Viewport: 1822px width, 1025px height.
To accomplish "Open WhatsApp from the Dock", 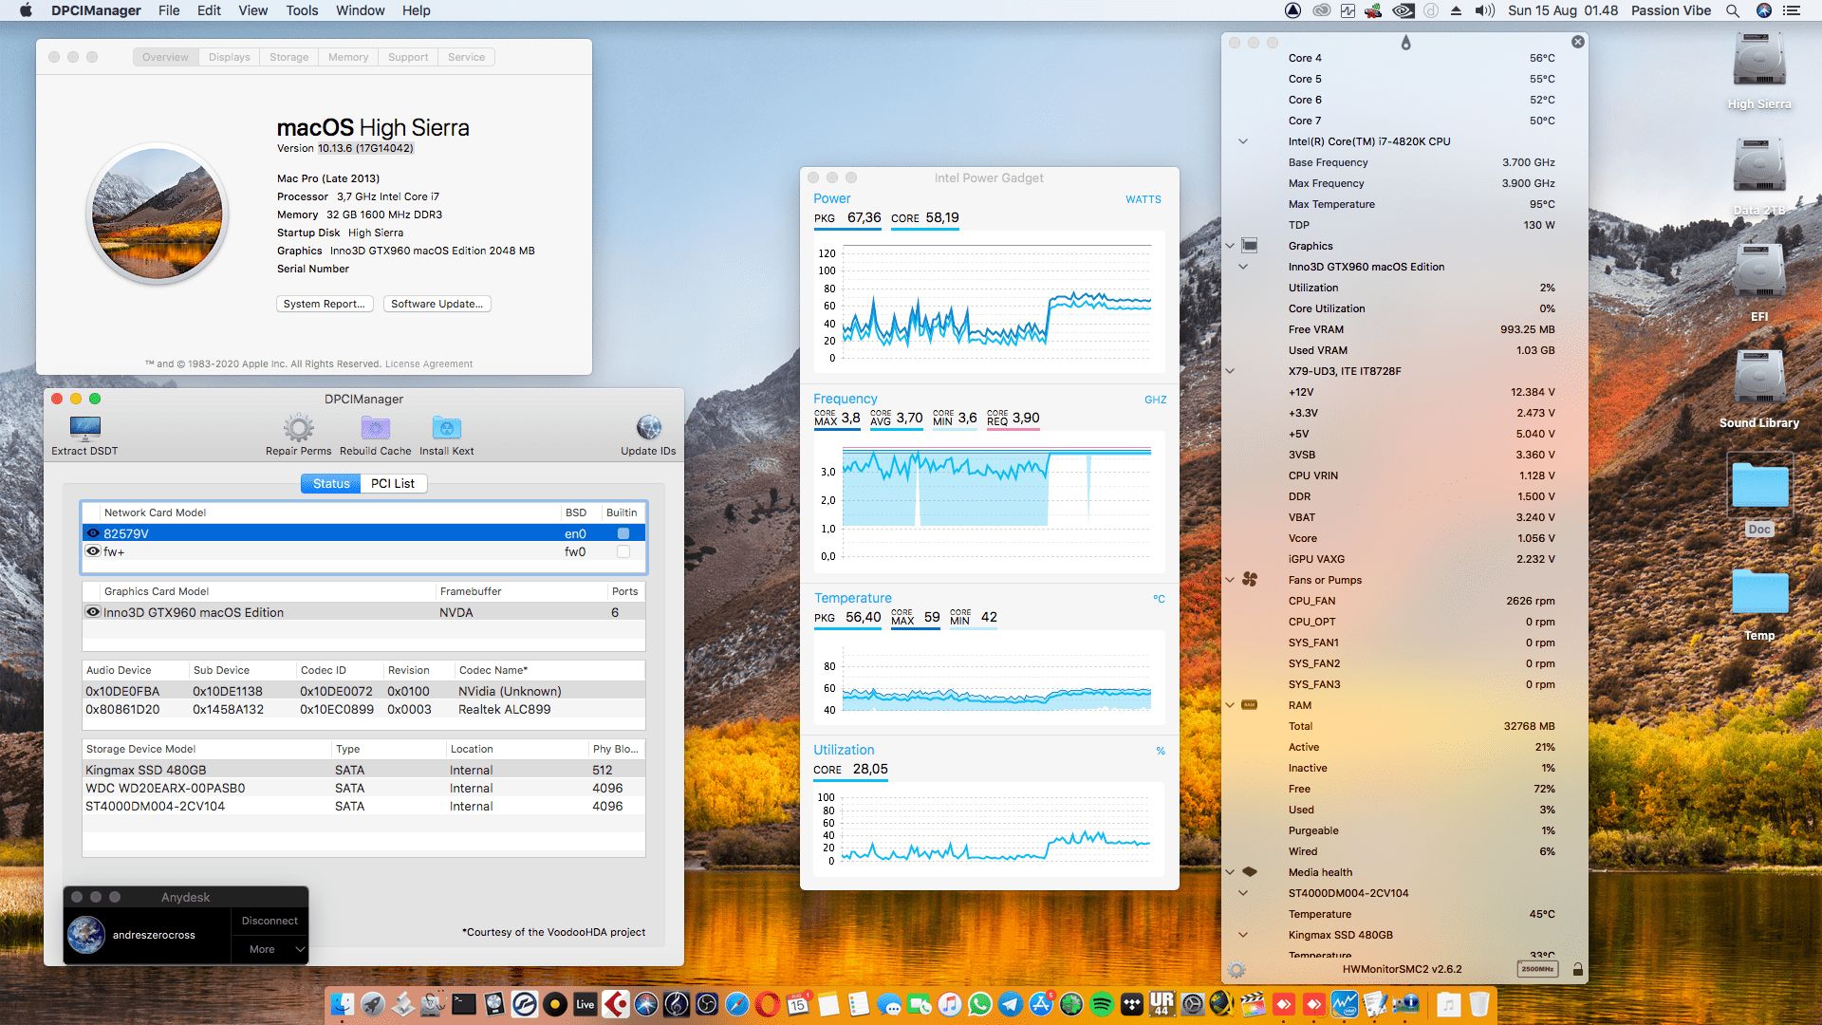I will click(x=980, y=1004).
